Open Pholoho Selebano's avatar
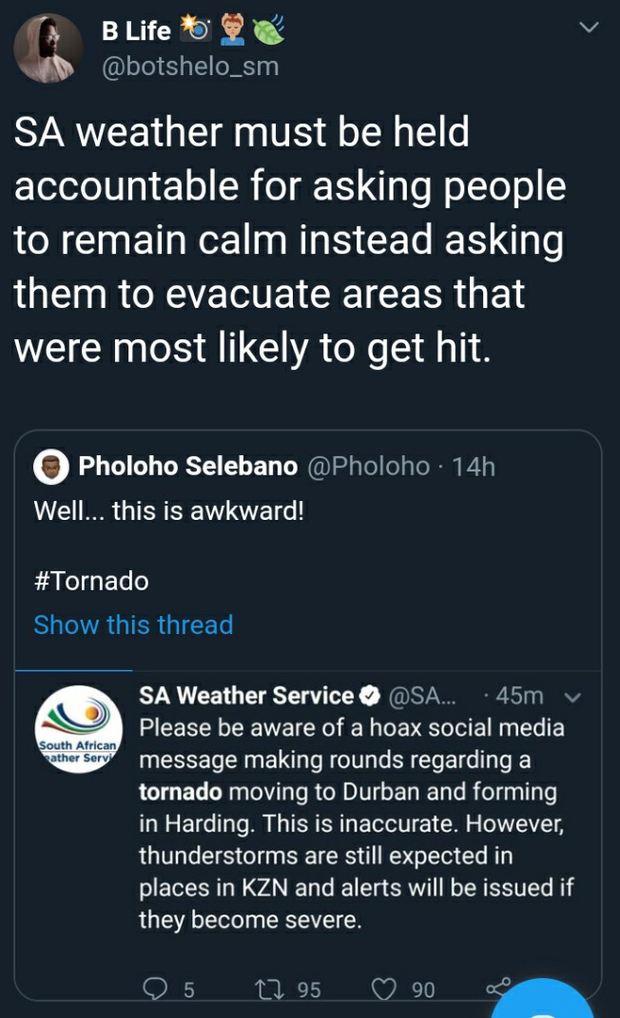The height and width of the screenshot is (1018, 620). click(x=51, y=466)
